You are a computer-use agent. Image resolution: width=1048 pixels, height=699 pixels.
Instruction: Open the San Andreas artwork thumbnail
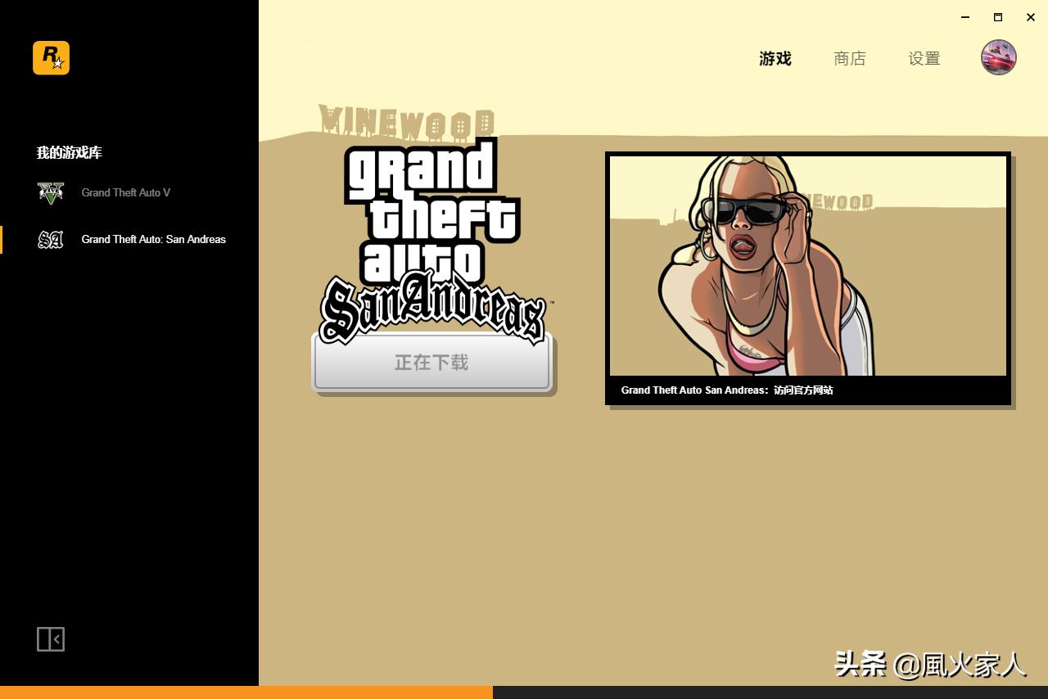[x=808, y=266]
